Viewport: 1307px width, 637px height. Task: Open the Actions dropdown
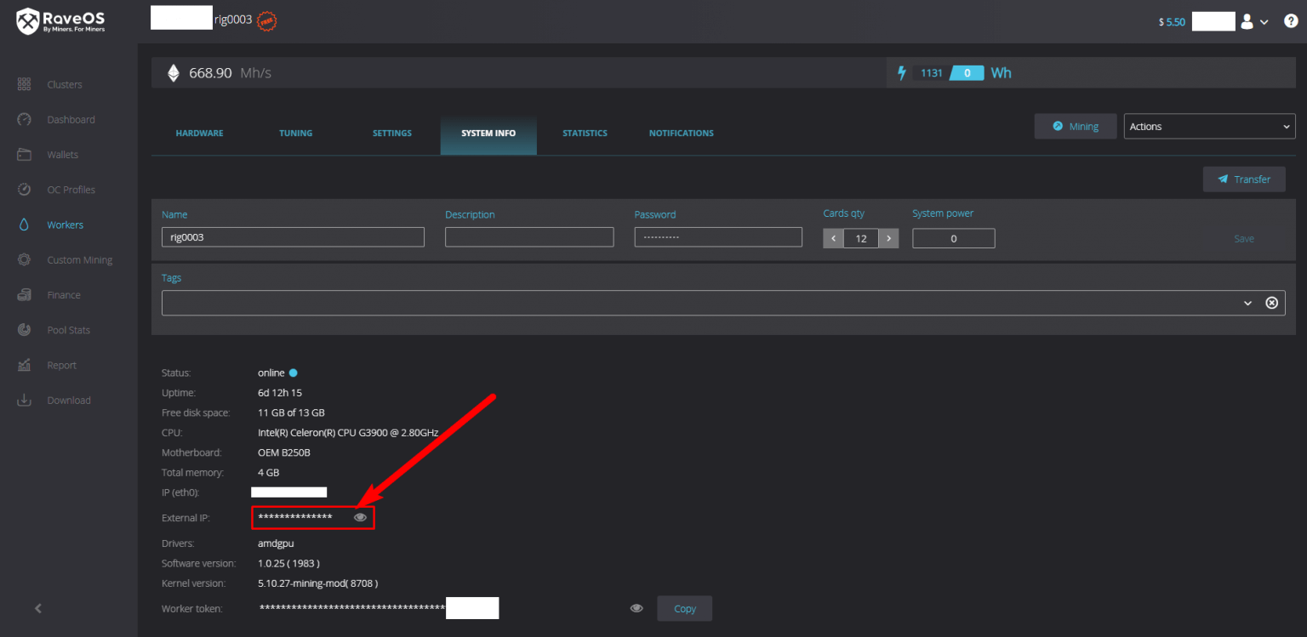[1209, 126]
